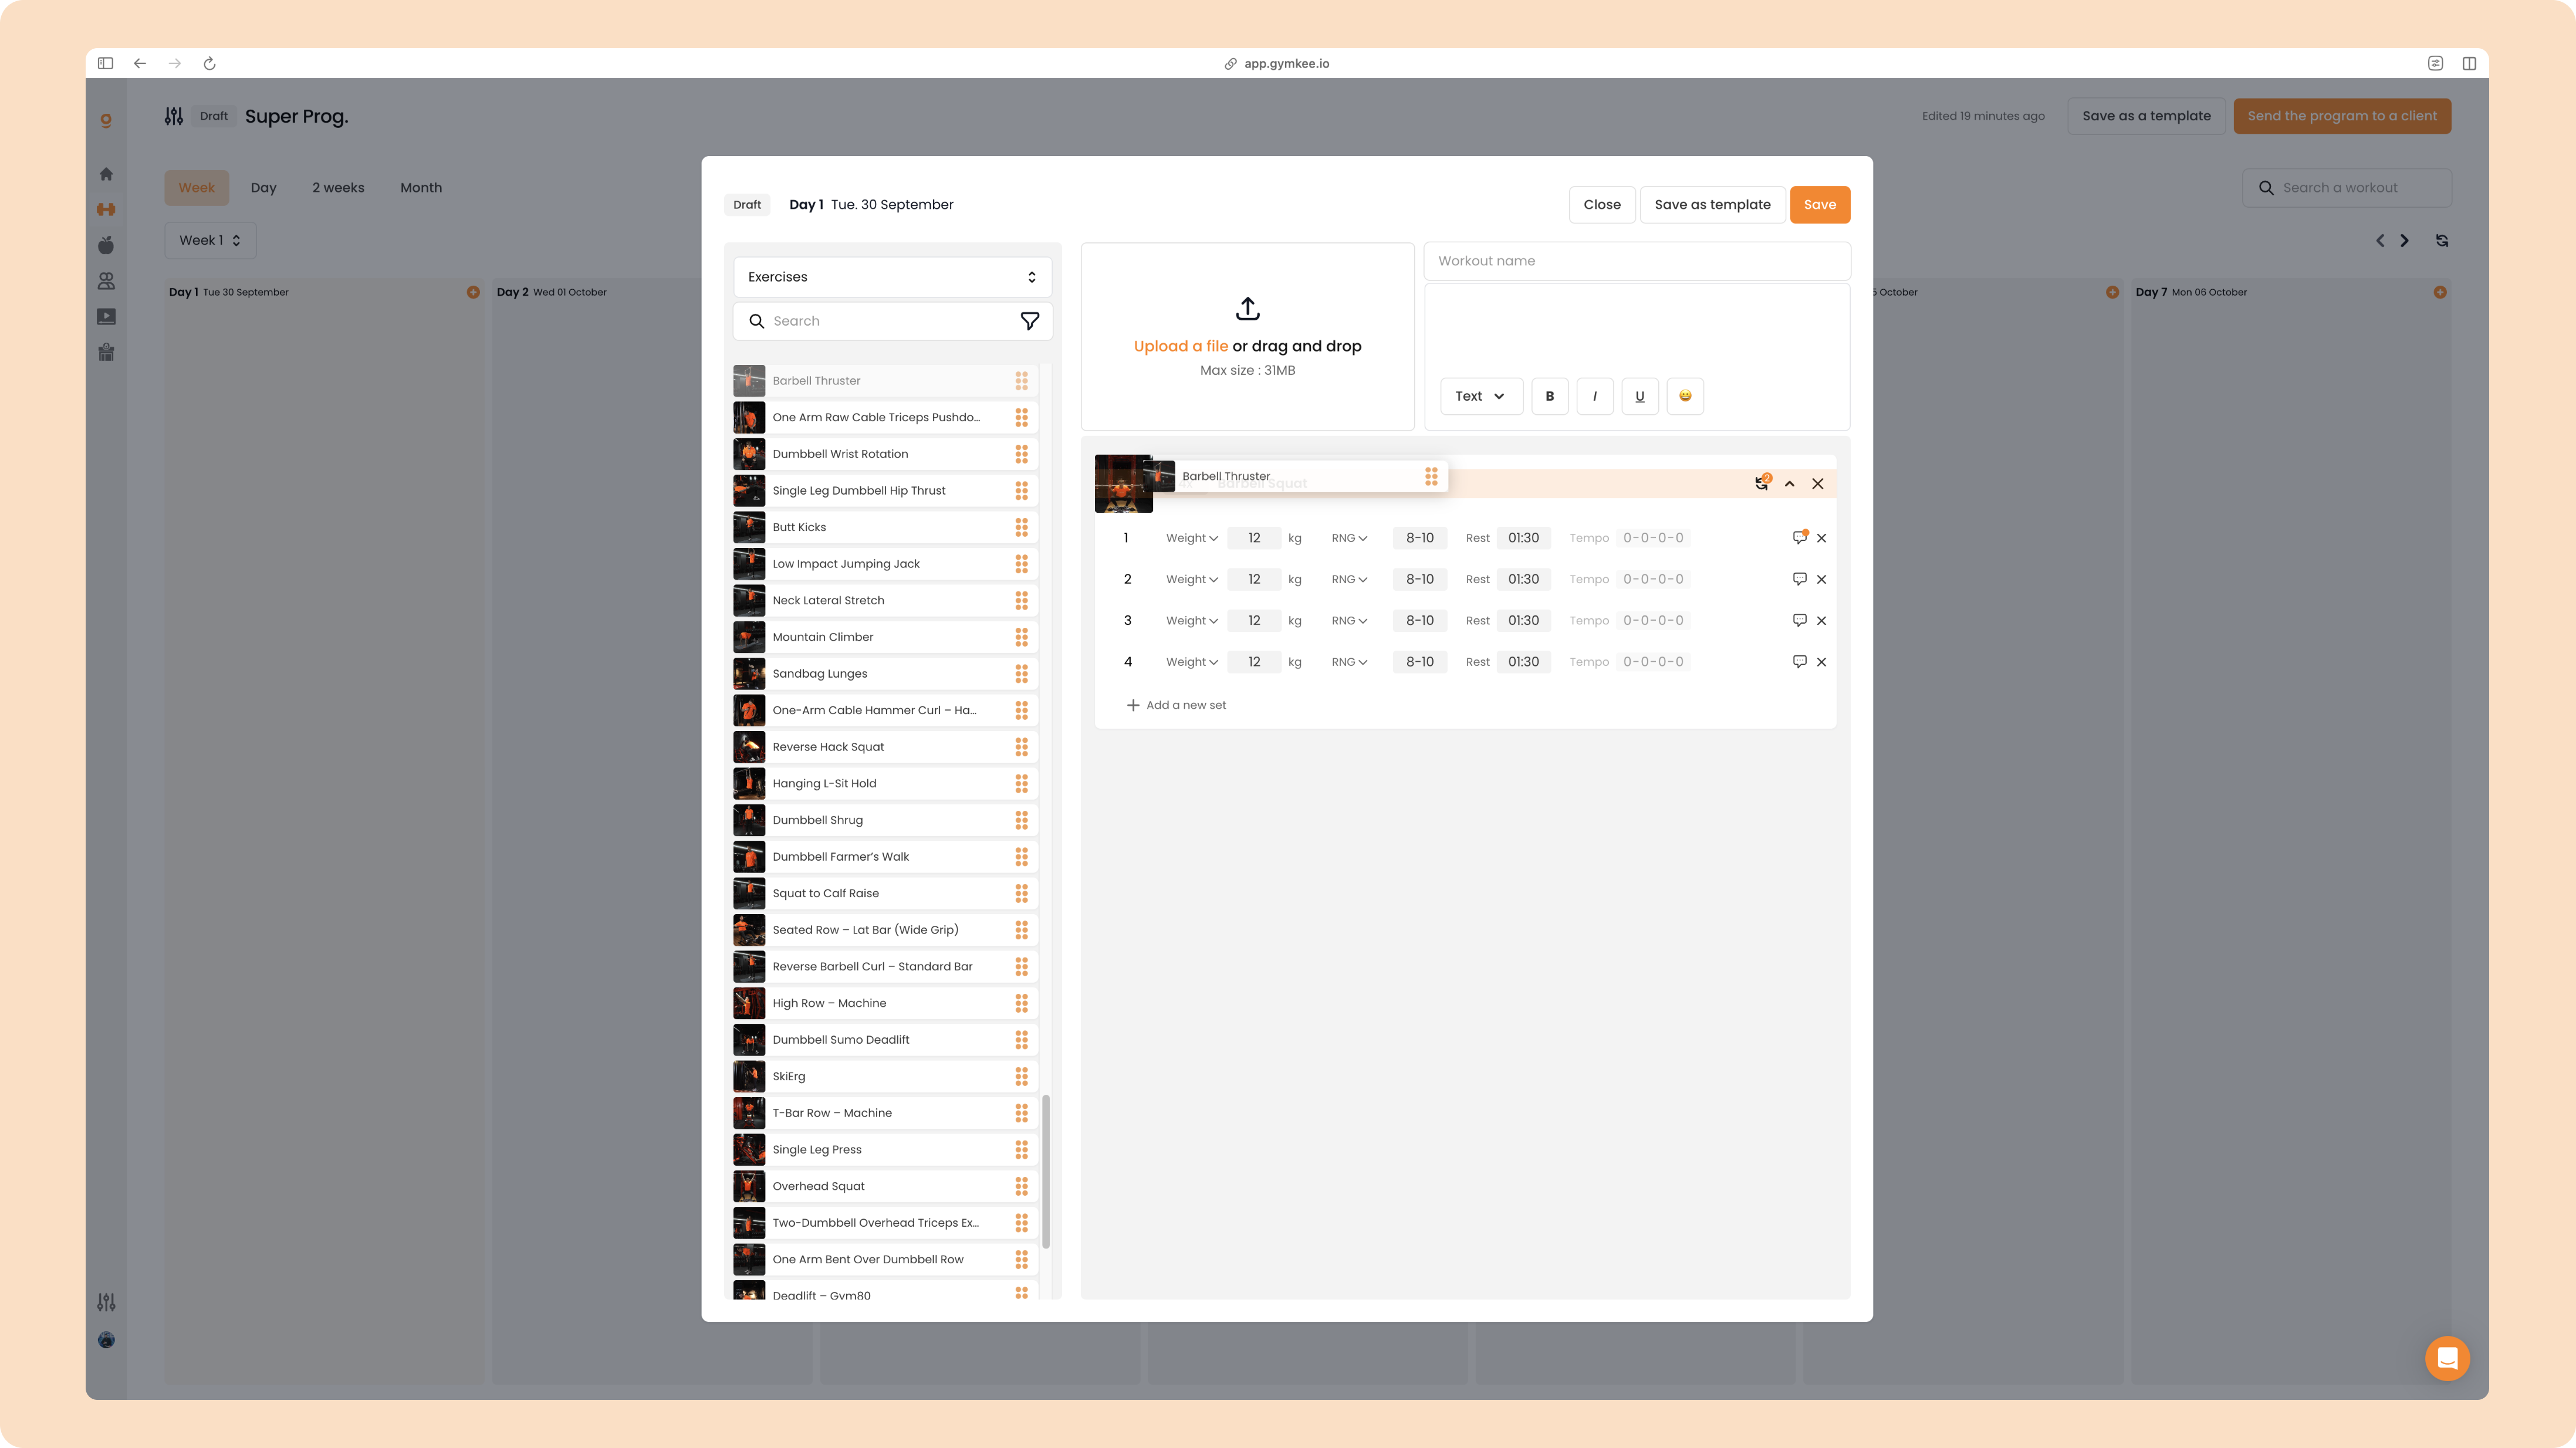2576x1448 pixels.
Task: Open the gift sidebar icon
Action: pyautogui.click(x=106, y=352)
